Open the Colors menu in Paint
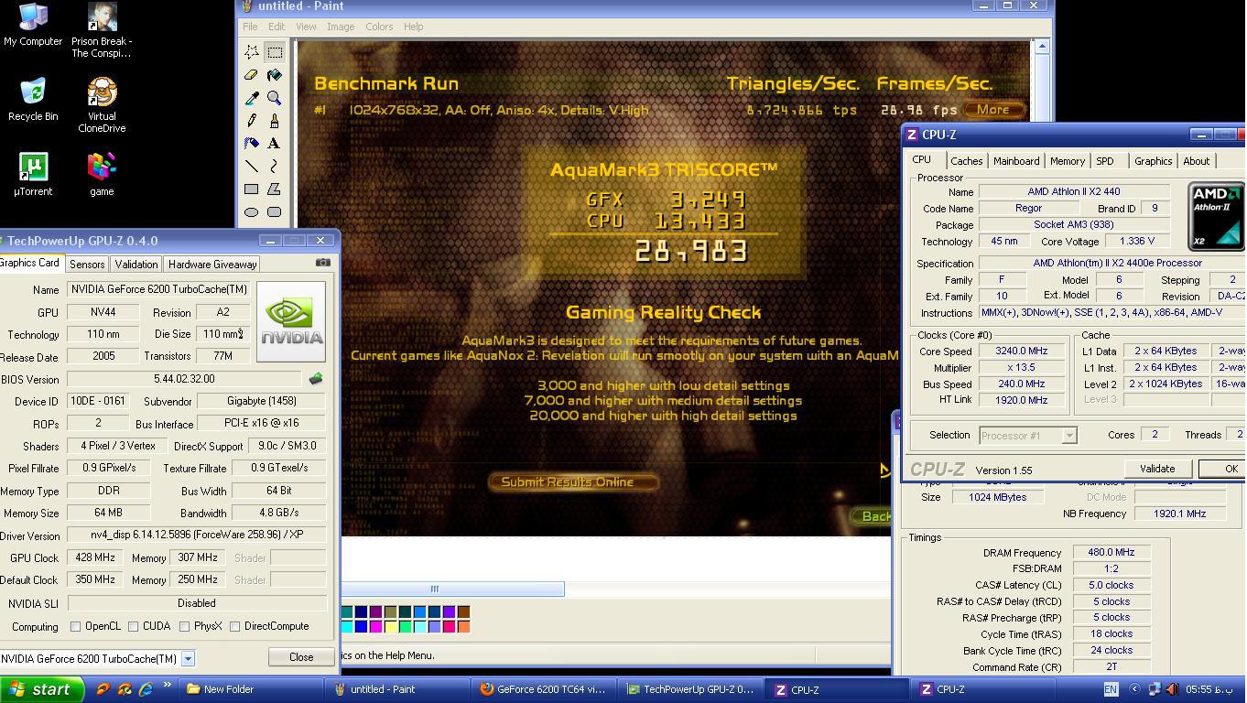The image size is (1247, 703). pos(379,27)
